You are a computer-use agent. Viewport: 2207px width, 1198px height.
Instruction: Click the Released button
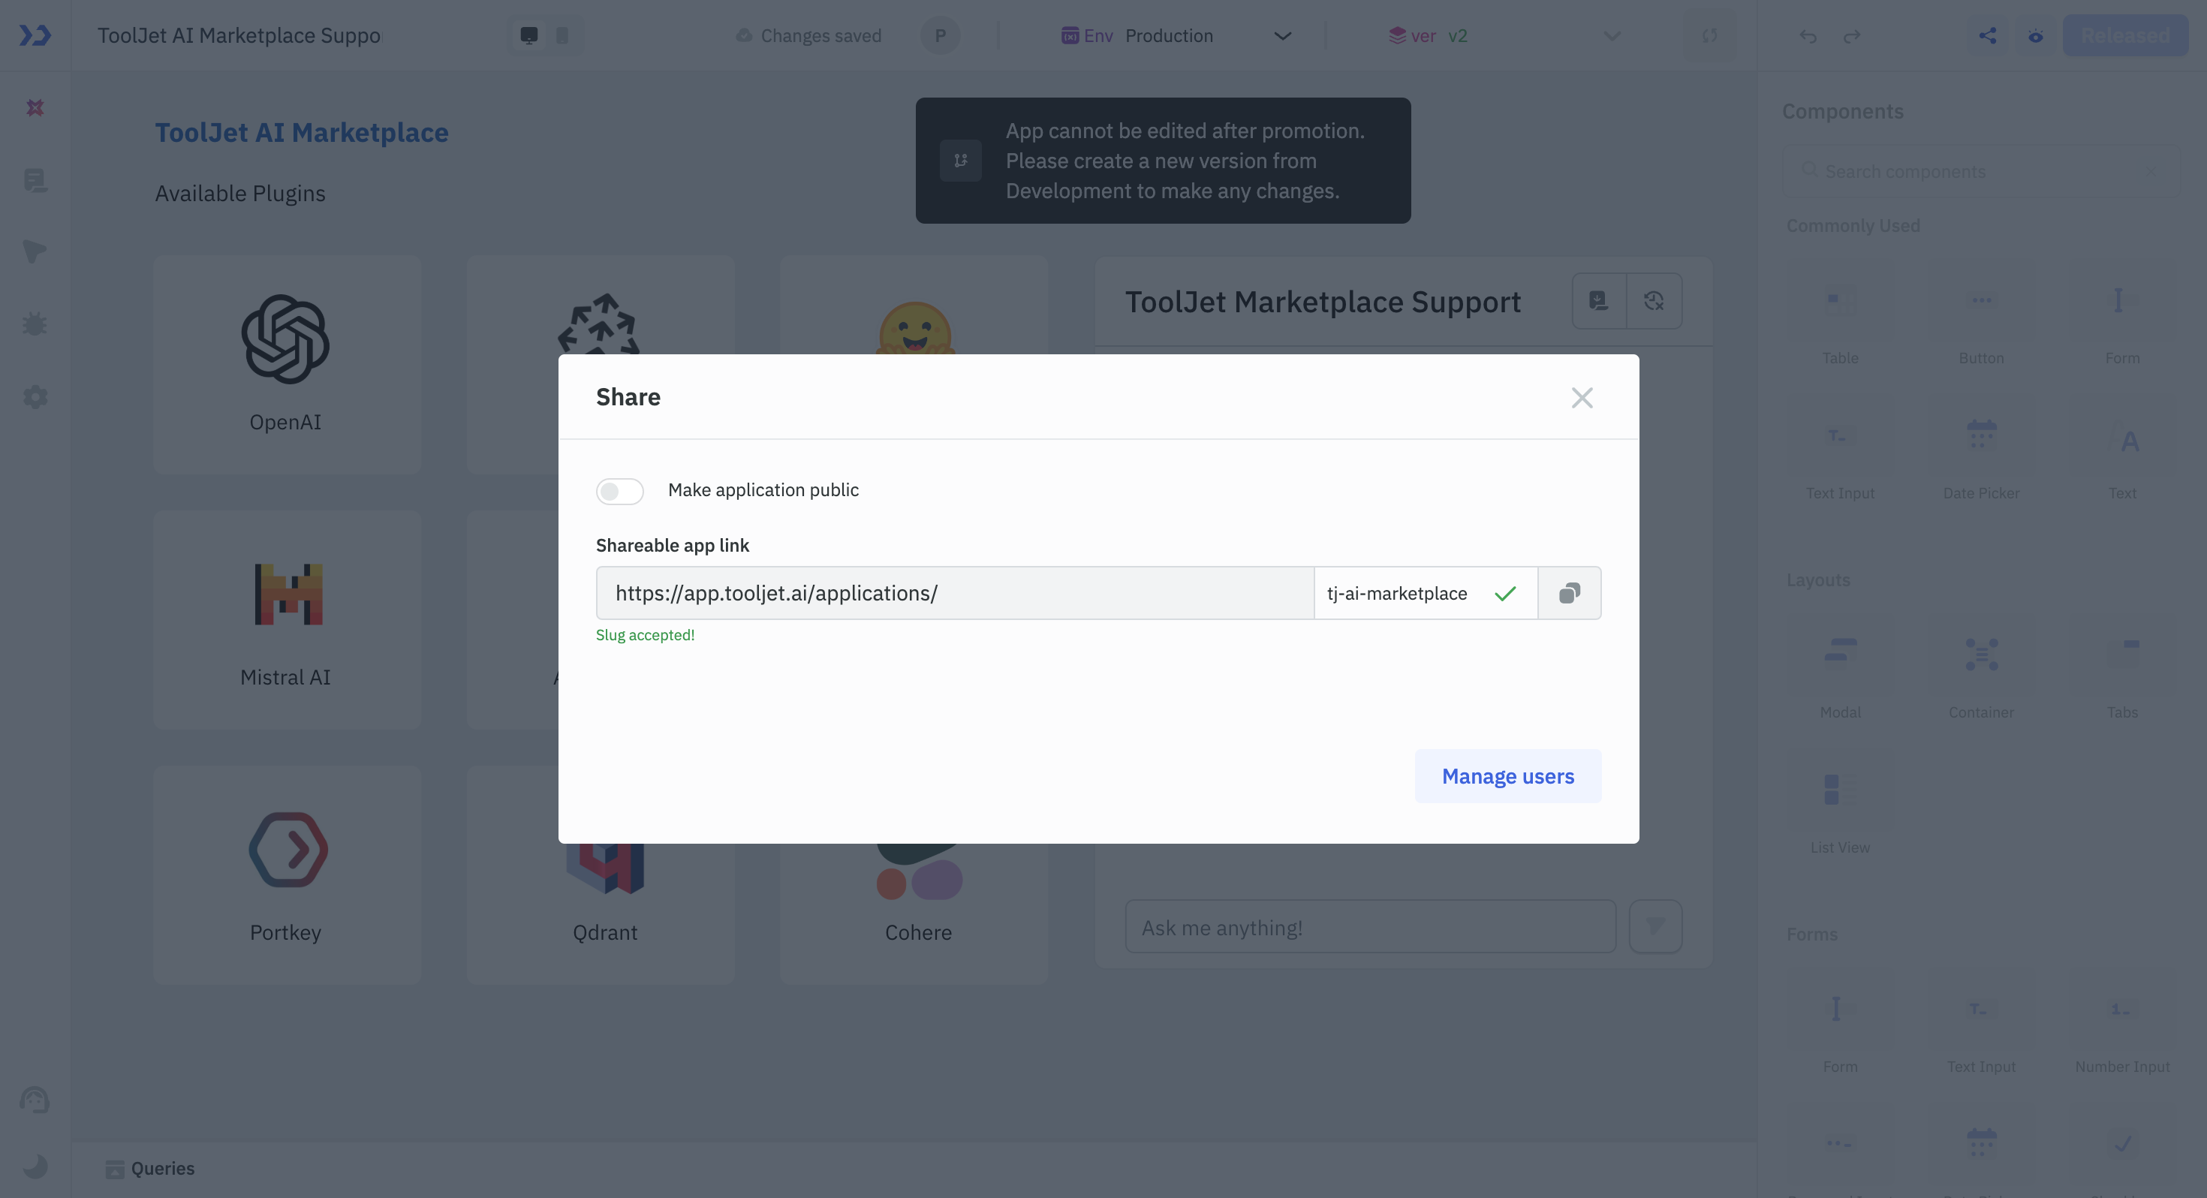(2126, 35)
